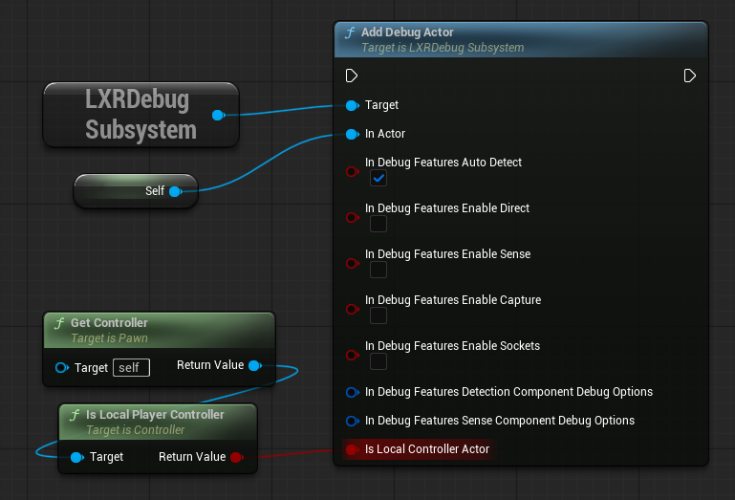Select the Get Controller node title
Screen dimensions: 735x500
tap(109, 323)
